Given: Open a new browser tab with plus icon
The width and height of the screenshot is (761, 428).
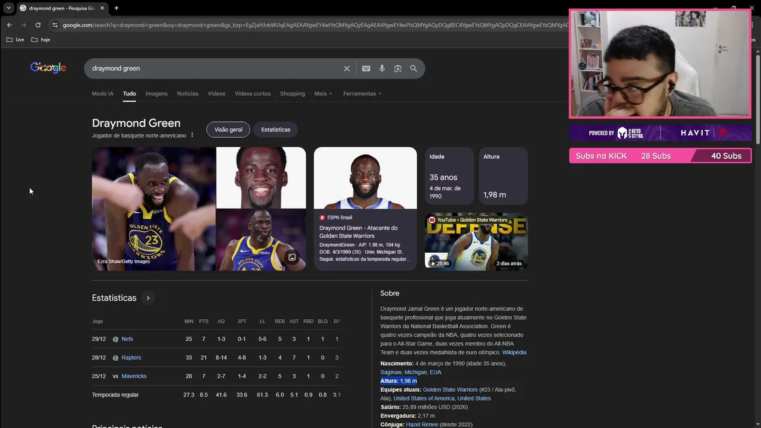Looking at the screenshot, I should pos(117,8).
